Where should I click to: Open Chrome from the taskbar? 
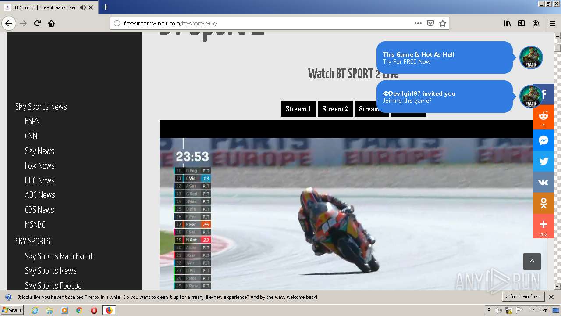(79, 310)
